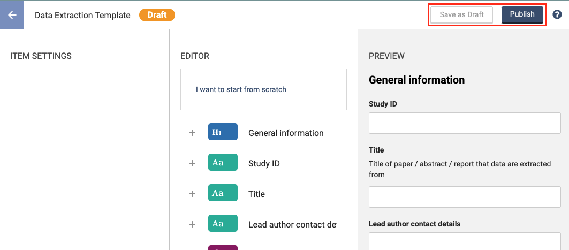Select the General information item in the editor
This screenshot has height=250, width=569.
[x=286, y=133]
